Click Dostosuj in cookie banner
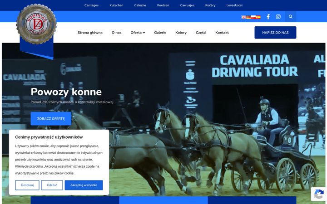This screenshot has height=204, width=327. [x=27, y=185]
